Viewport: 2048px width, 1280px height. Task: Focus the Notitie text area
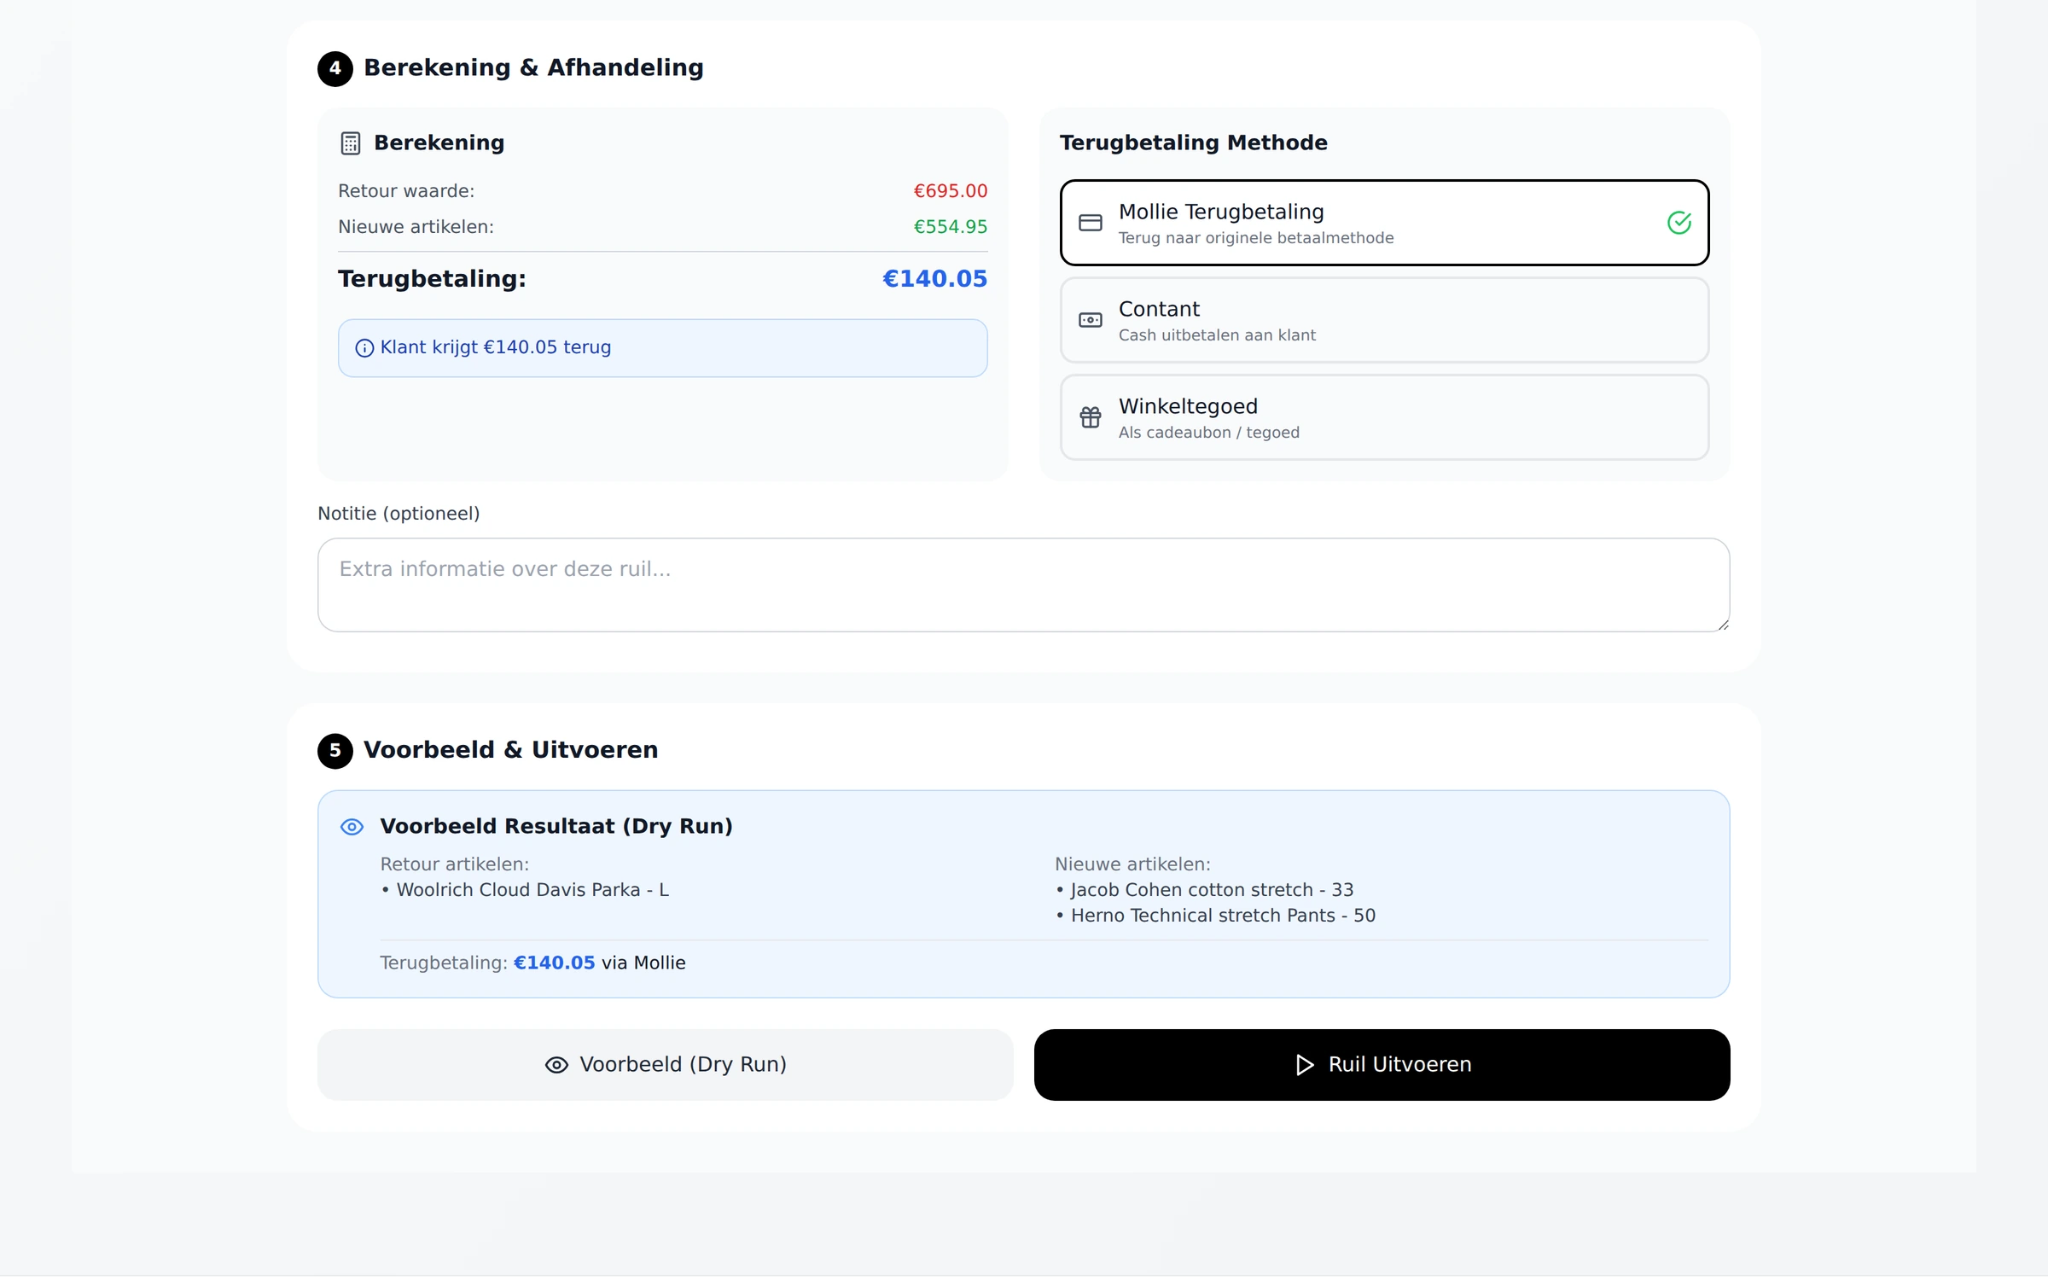[1023, 585]
